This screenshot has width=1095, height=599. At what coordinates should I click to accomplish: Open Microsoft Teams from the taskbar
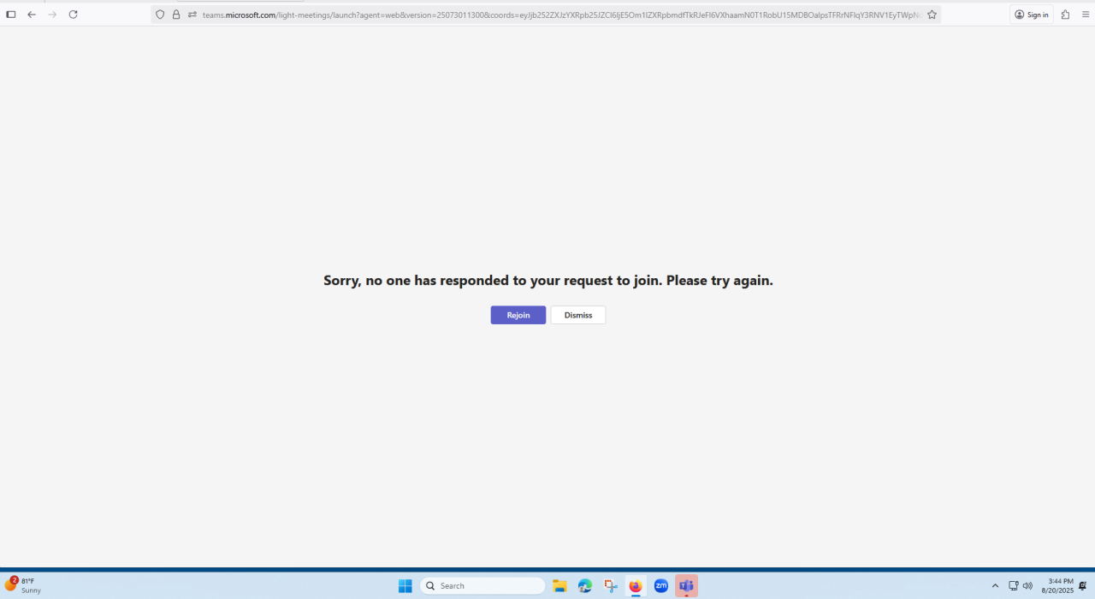tap(686, 586)
